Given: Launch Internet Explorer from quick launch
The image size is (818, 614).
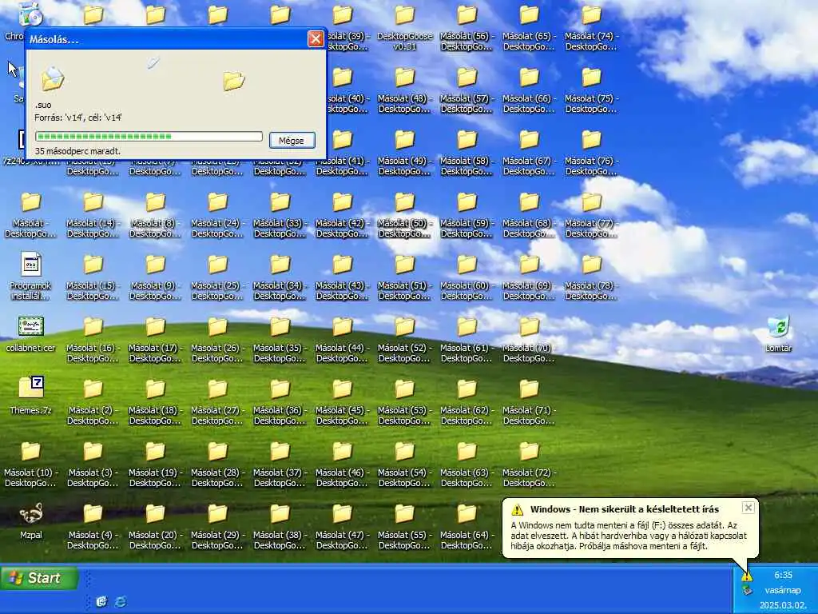Looking at the screenshot, I should (x=121, y=601).
